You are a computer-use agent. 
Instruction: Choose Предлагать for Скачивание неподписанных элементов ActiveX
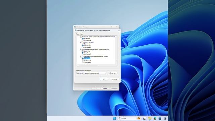tap(83, 55)
